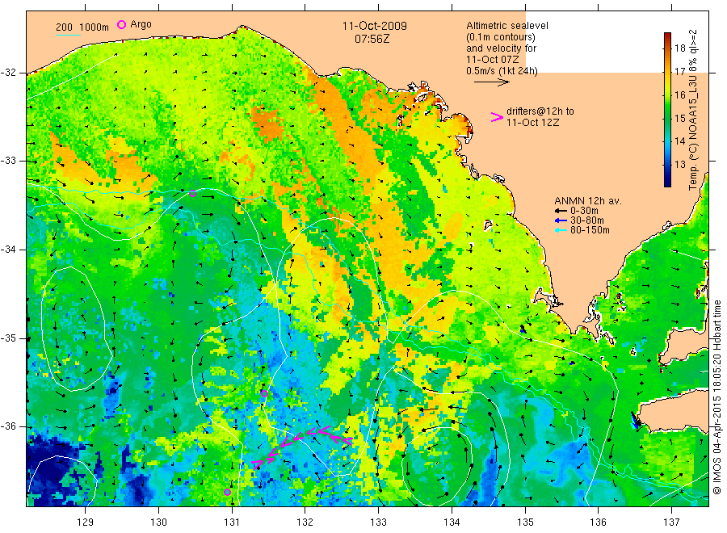Click the 132 longitude axis label

(305, 523)
